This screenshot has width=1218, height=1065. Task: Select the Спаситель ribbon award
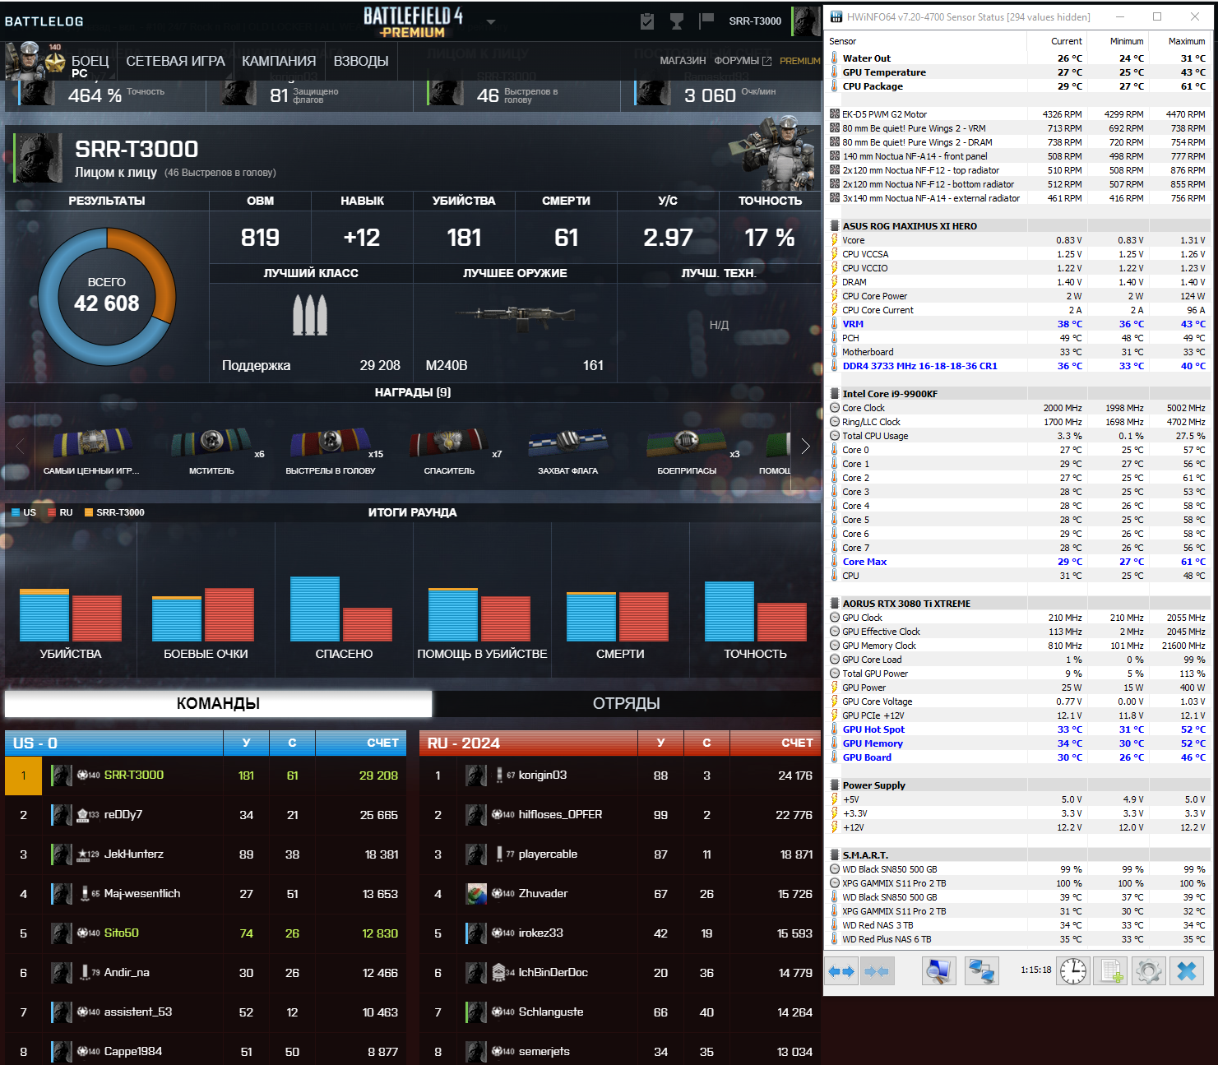(x=449, y=442)
